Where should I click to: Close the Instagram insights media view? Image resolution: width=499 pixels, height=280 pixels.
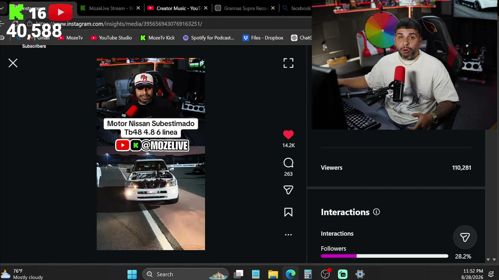click(x=13, y=63)
